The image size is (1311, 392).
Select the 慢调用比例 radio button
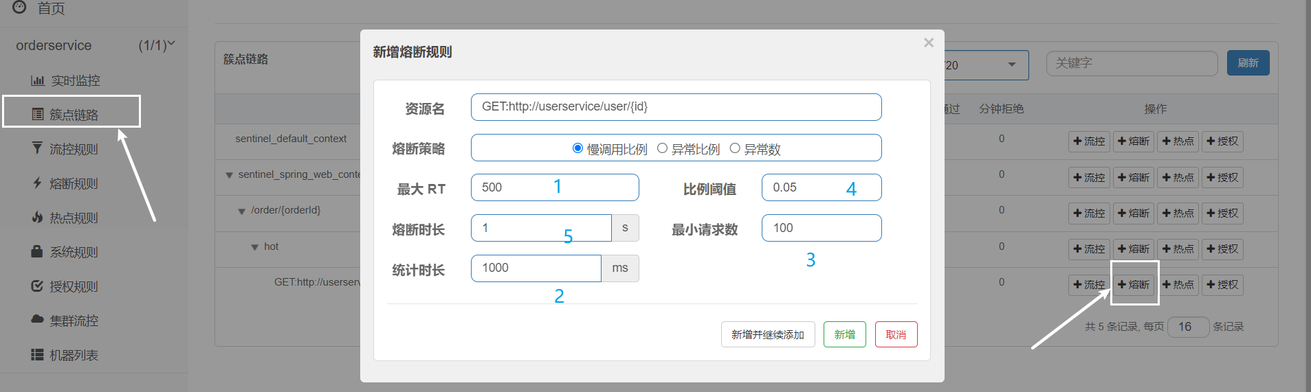(x=577, y=148)
